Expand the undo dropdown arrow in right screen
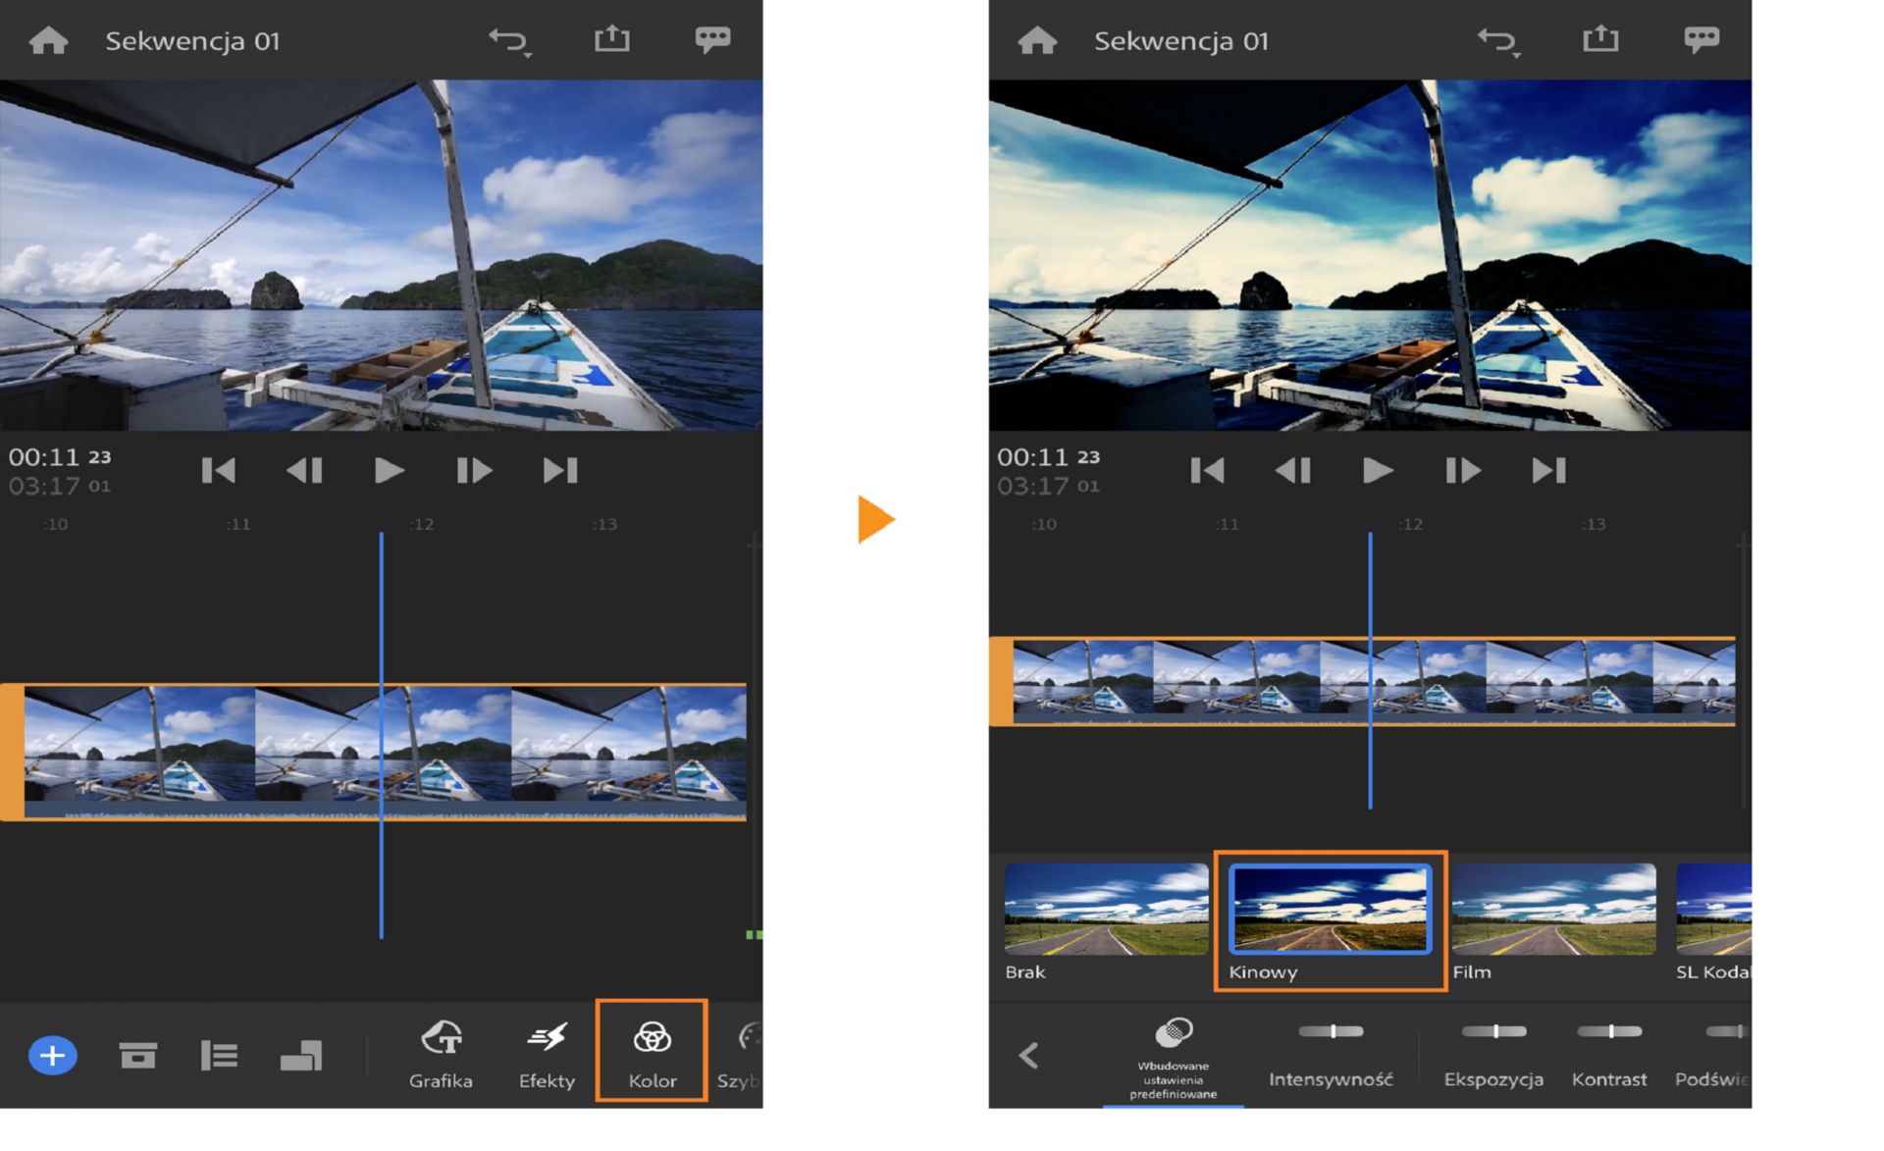 click(x=1517, y=55)
